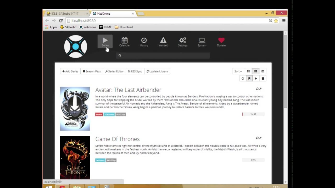335x188 pixels.
Task: Open the Chrome menu
Action: [x=284, y=21]
